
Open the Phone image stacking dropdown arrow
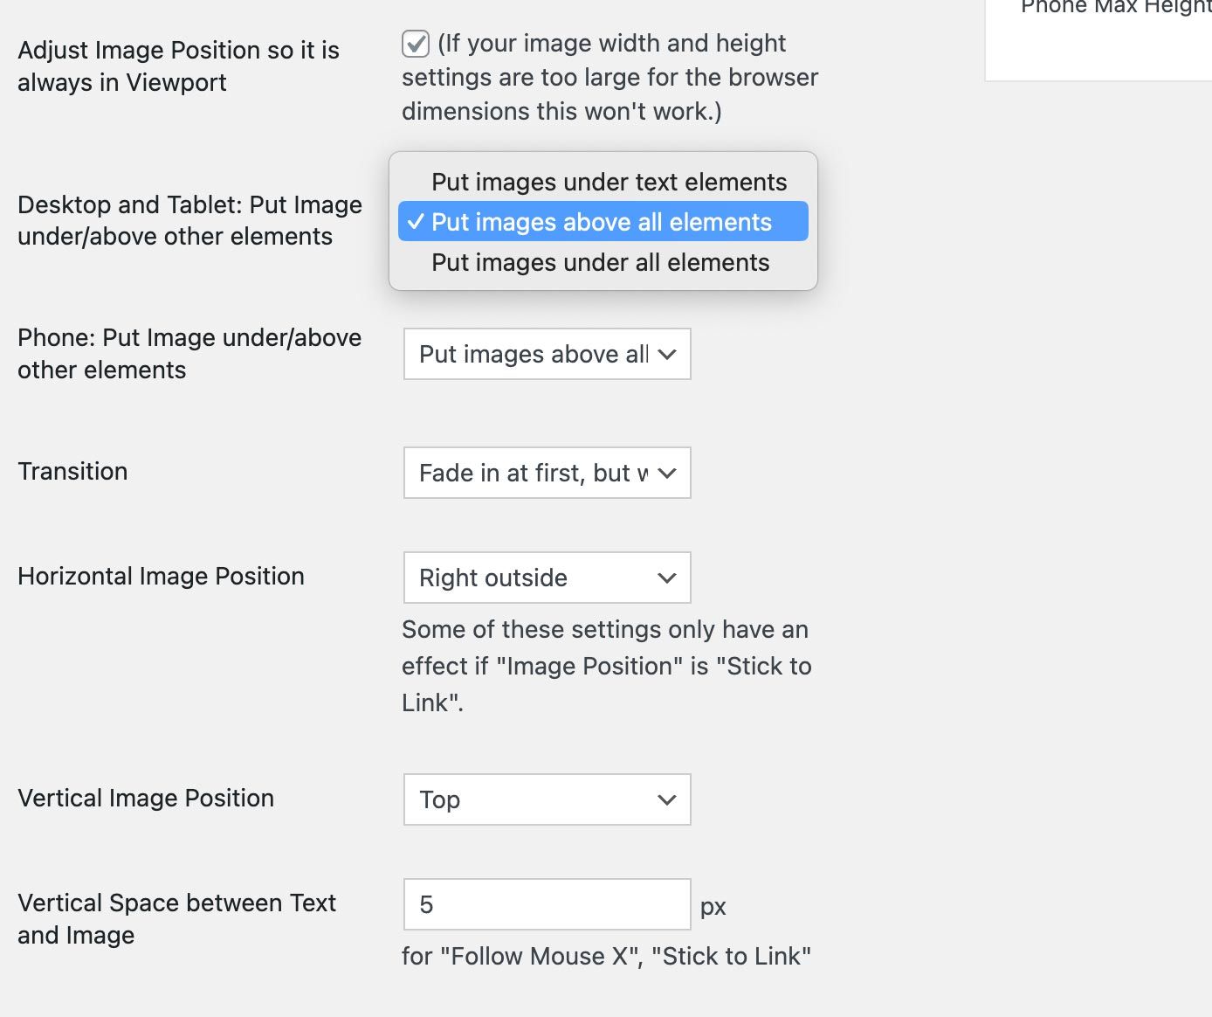pyautogui.click(x=668, y=354)
